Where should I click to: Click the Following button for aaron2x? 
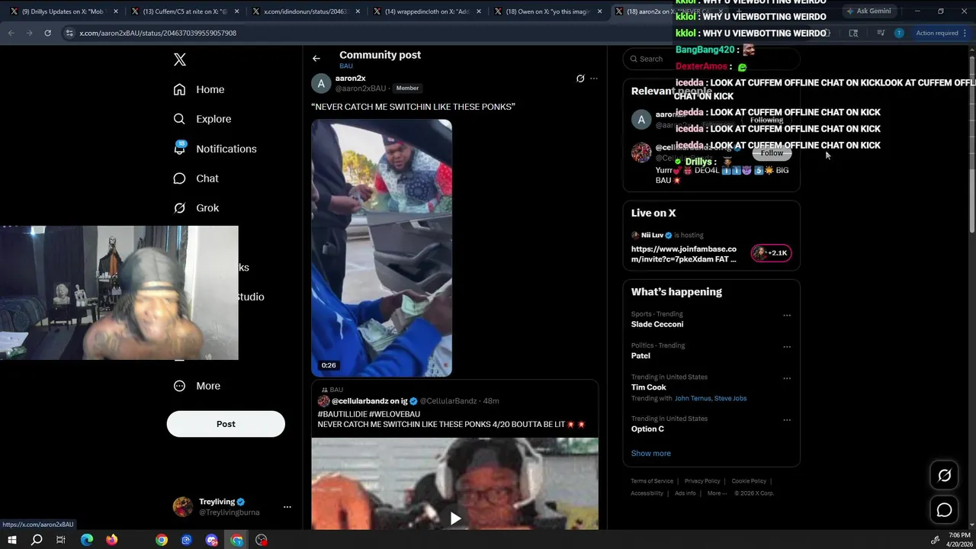pos(767,120)
